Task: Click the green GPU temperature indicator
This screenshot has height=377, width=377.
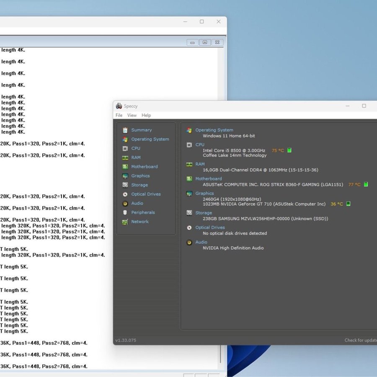Action: [348, 204]
